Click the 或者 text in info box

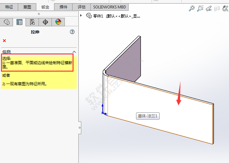click(x=6, y=76)
